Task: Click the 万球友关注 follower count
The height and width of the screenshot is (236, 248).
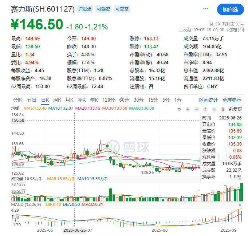Action: coord(226,24)
